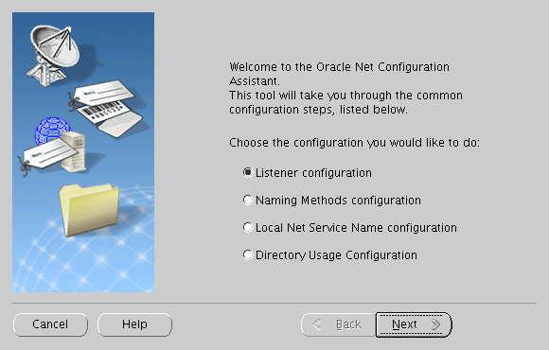Proceed with the Next button
This screenshot has width=549, height=350.
click(x=414, y=324)
